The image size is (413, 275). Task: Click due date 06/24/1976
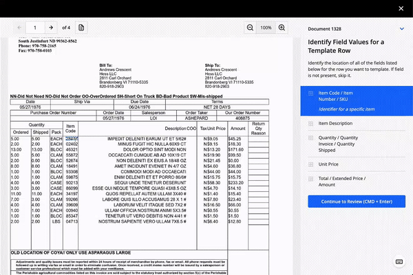click(x=140, y=107)
